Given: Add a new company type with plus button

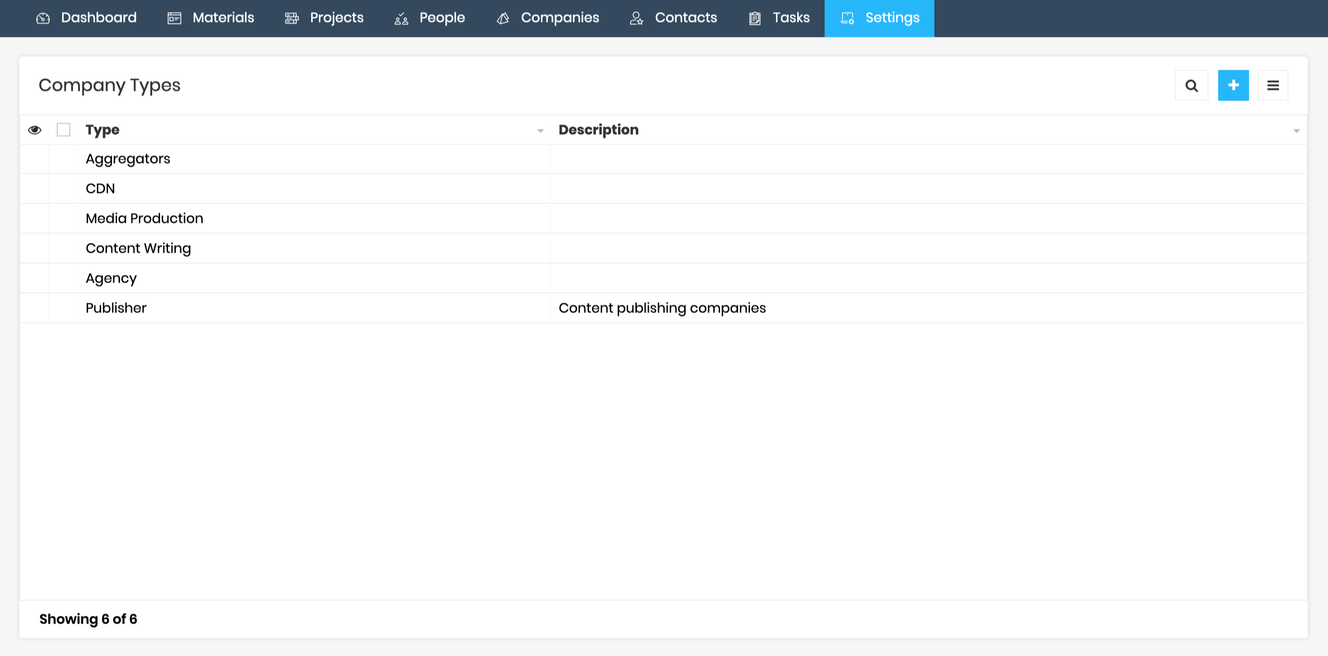Looking at the screenshot, I should point(1233,86).
